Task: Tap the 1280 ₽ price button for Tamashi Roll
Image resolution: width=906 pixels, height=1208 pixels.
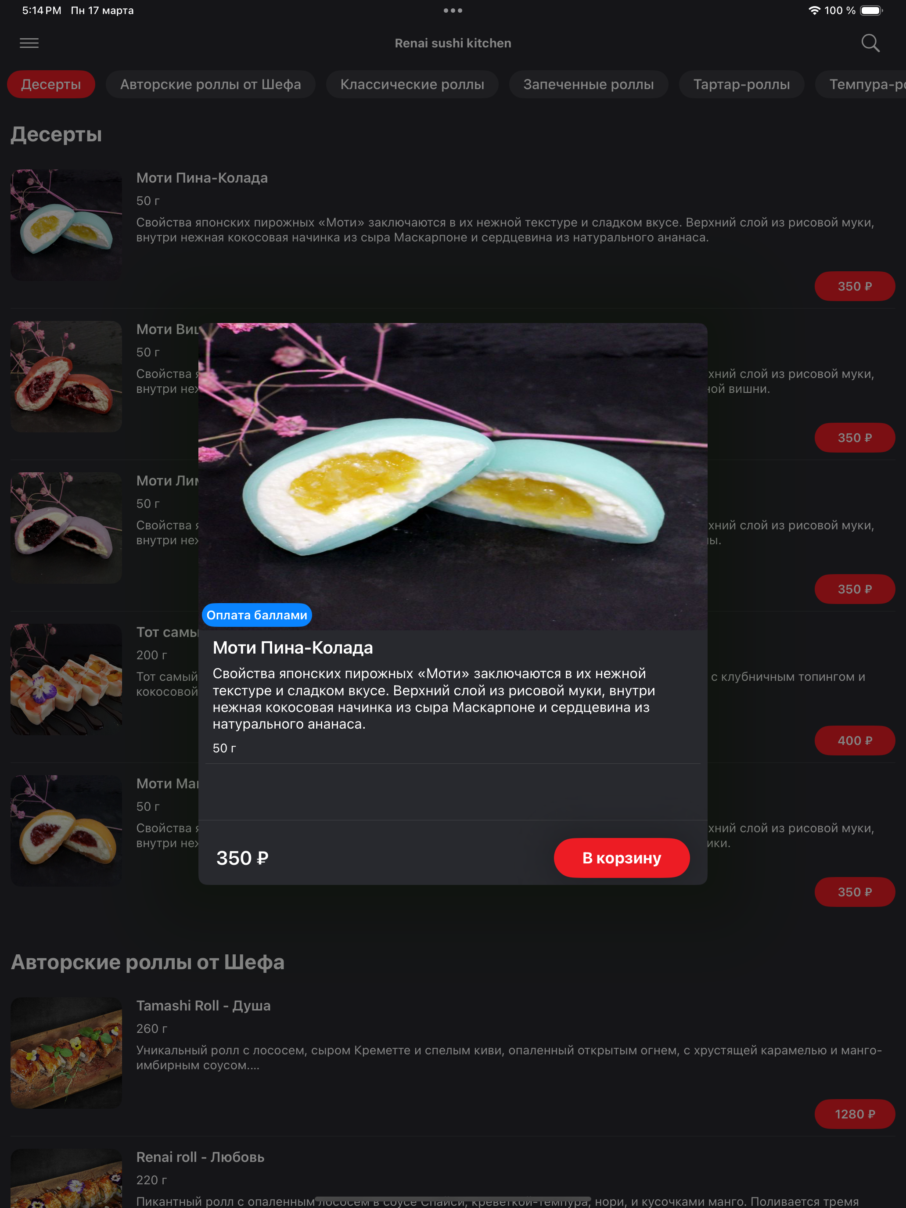Action: [x=855, y=1114]
